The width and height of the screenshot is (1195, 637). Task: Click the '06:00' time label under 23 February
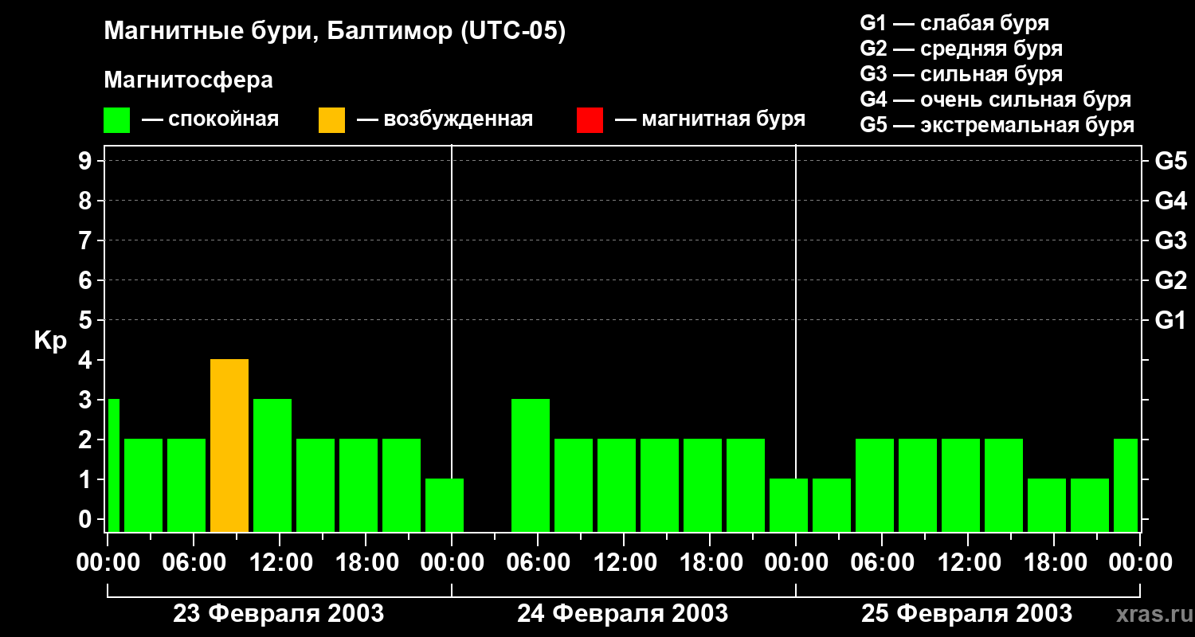tap(194, 563)
